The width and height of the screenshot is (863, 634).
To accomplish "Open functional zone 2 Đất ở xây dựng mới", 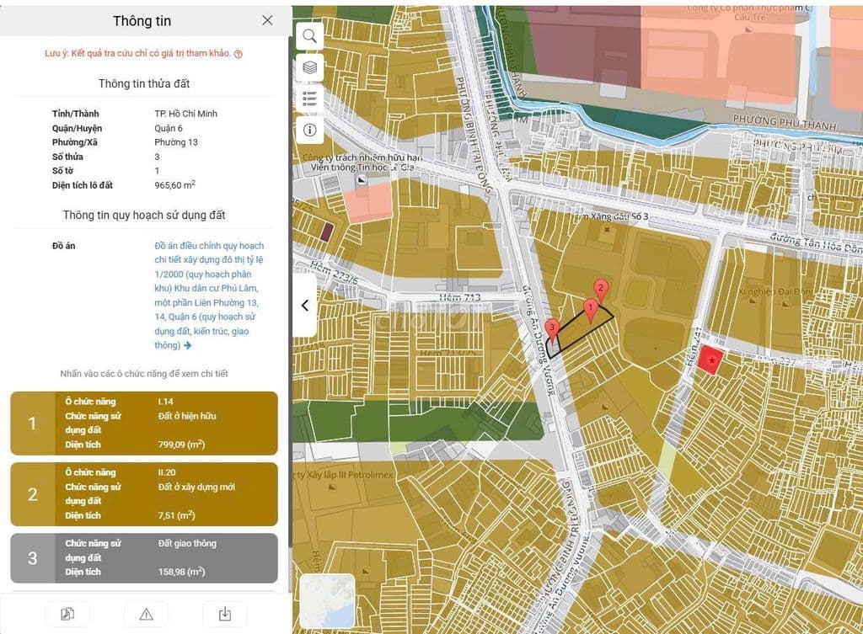I will 144,493.
